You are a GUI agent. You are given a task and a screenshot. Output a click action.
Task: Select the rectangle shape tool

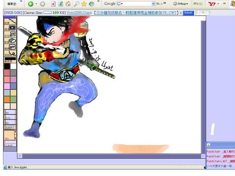10,28
